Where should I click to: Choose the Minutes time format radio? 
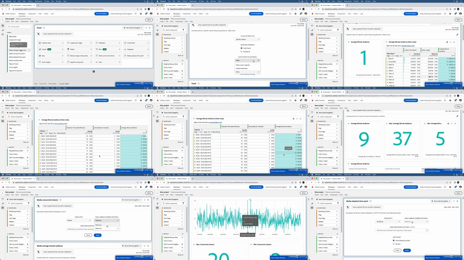[394, 244]
